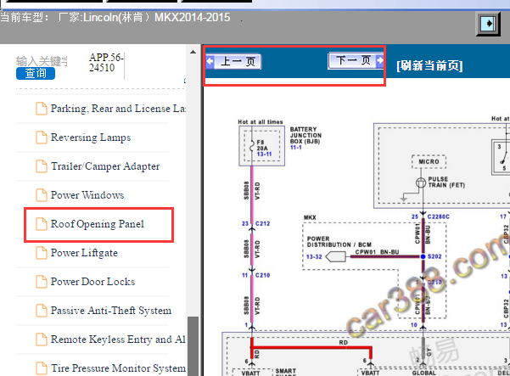Image resolution: width=510 pixels, height=376 pixels.
Task: Click the C2280C connector label
Action: [x=439, y=216]
